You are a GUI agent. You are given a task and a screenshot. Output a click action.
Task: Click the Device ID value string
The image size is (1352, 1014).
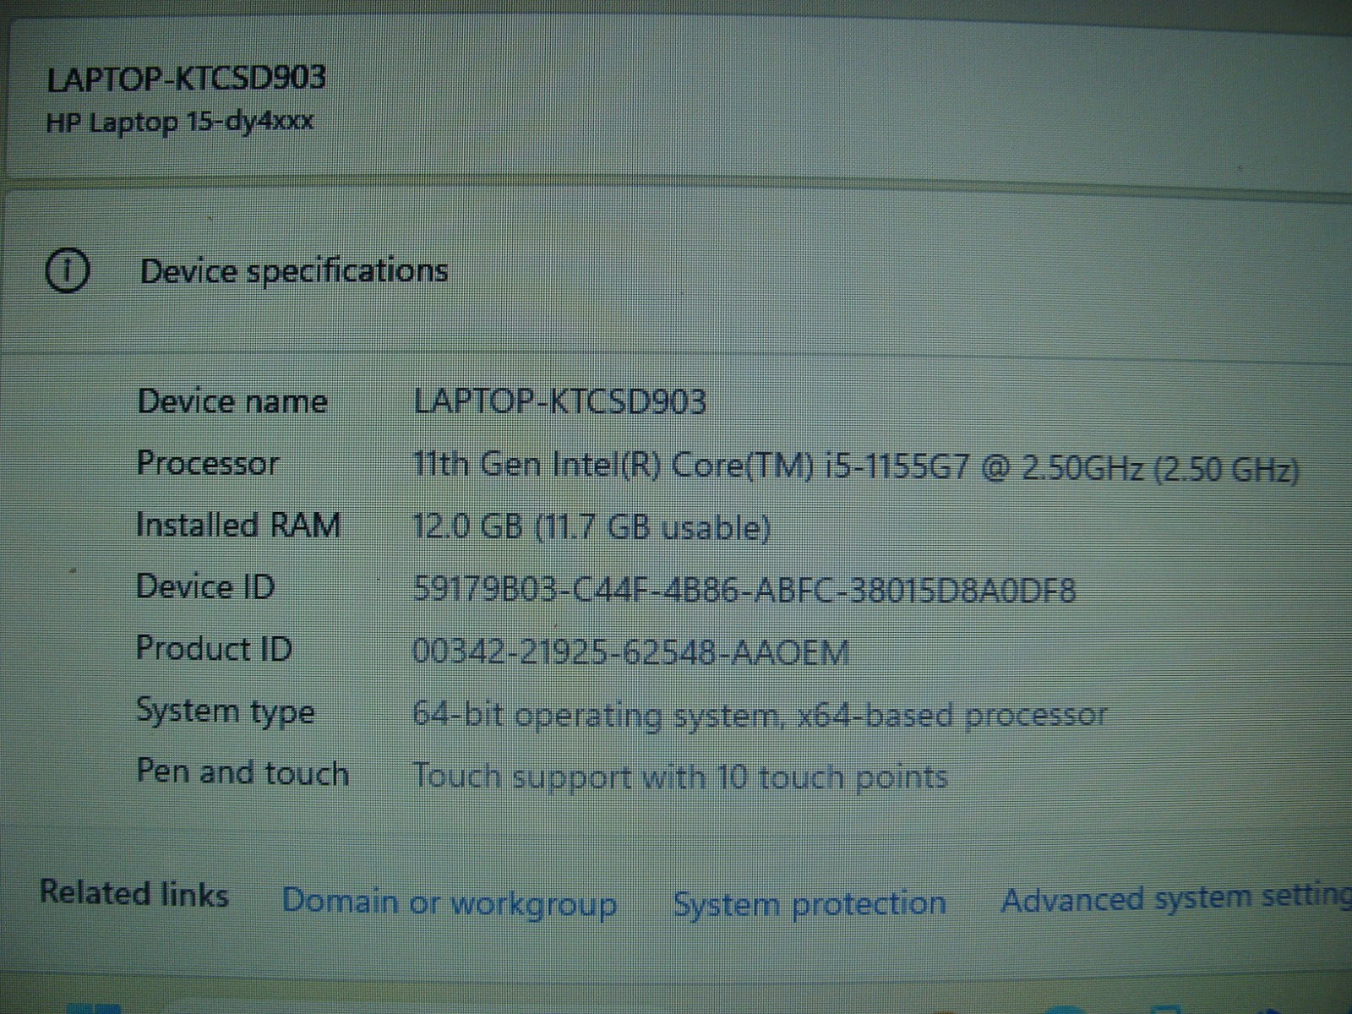[x=744, y=589]
